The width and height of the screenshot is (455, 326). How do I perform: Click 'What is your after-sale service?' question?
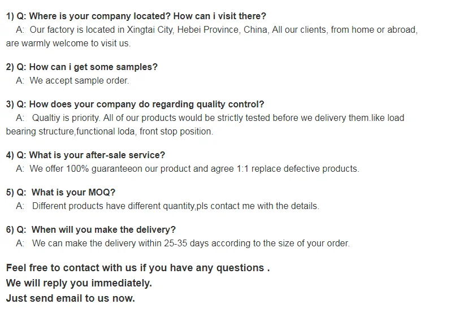[85, 155]
